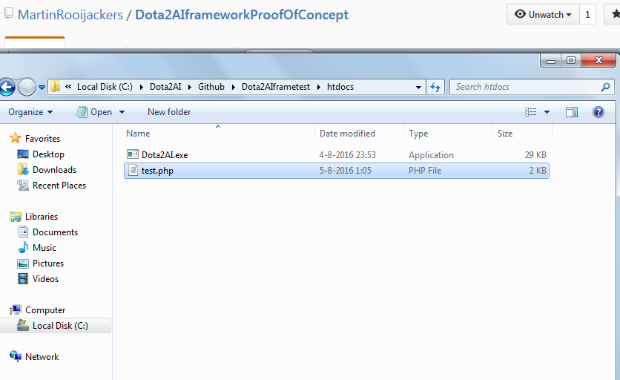Click the Refresh button beside address bar
The image size is (620, 380).
435,87
